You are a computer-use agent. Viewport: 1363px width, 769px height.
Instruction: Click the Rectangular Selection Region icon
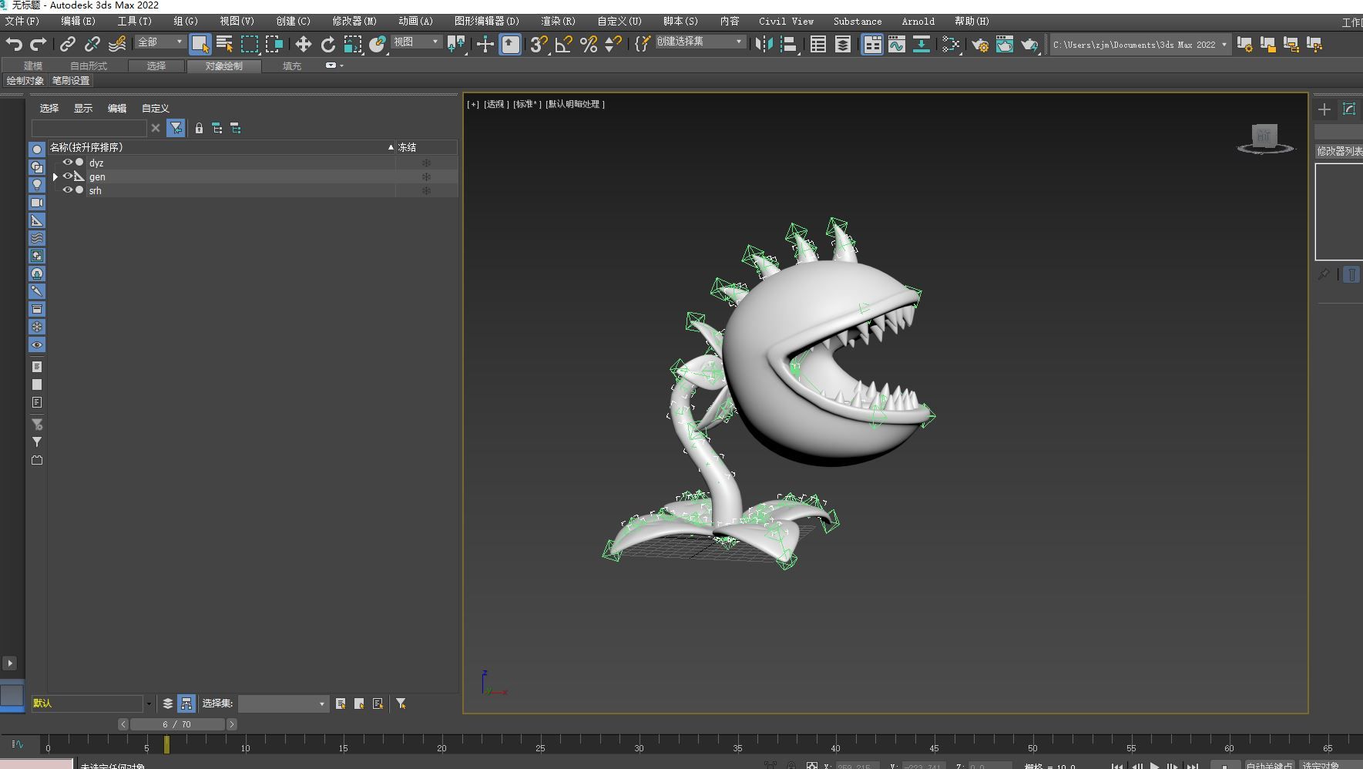(x=250, y=44)
